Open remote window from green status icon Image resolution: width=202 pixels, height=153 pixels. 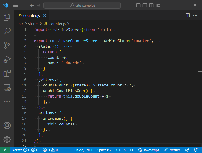(5, 150)
